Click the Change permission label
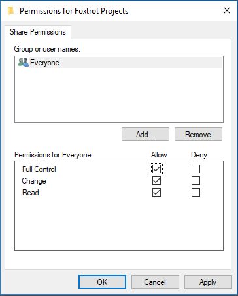 34,181
